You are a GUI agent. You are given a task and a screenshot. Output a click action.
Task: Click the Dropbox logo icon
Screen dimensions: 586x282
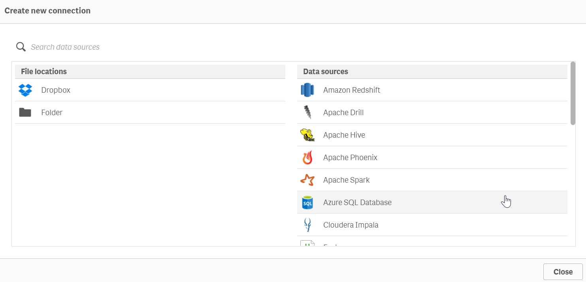click(x=25, y=90)
